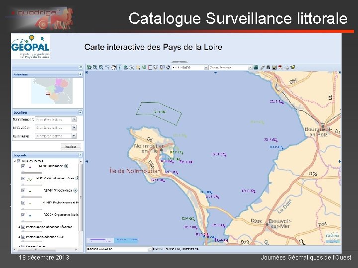This screenshot has height=268, width=358.
Task: Click the PDF export icon in toolbar
Action: (280, 67)
